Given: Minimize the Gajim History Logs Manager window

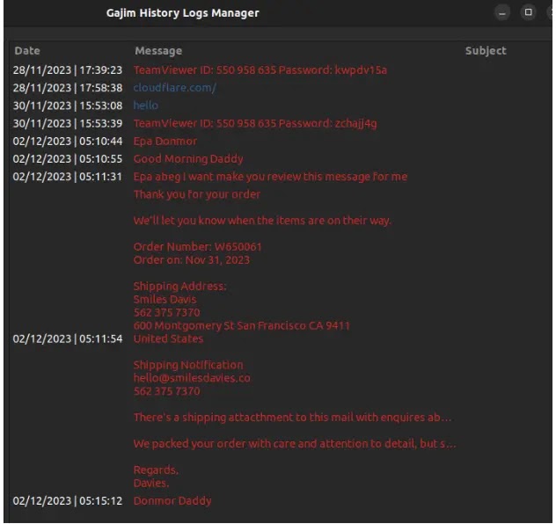Looking at the screenshot, I should [x=502, y=13].
